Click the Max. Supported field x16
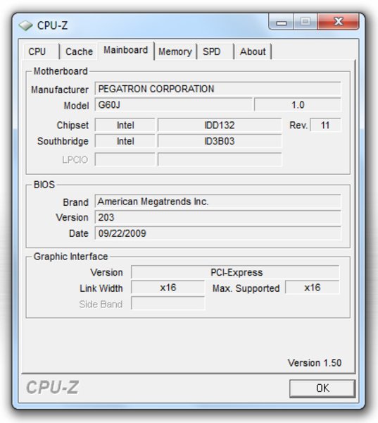Screen dimensions: 378x423 [313, 288]
